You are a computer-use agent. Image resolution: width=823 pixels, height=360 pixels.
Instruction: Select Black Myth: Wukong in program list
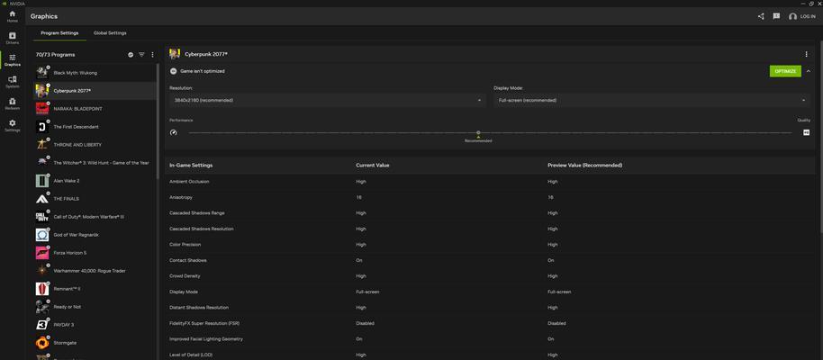click(x=95, y=73)
